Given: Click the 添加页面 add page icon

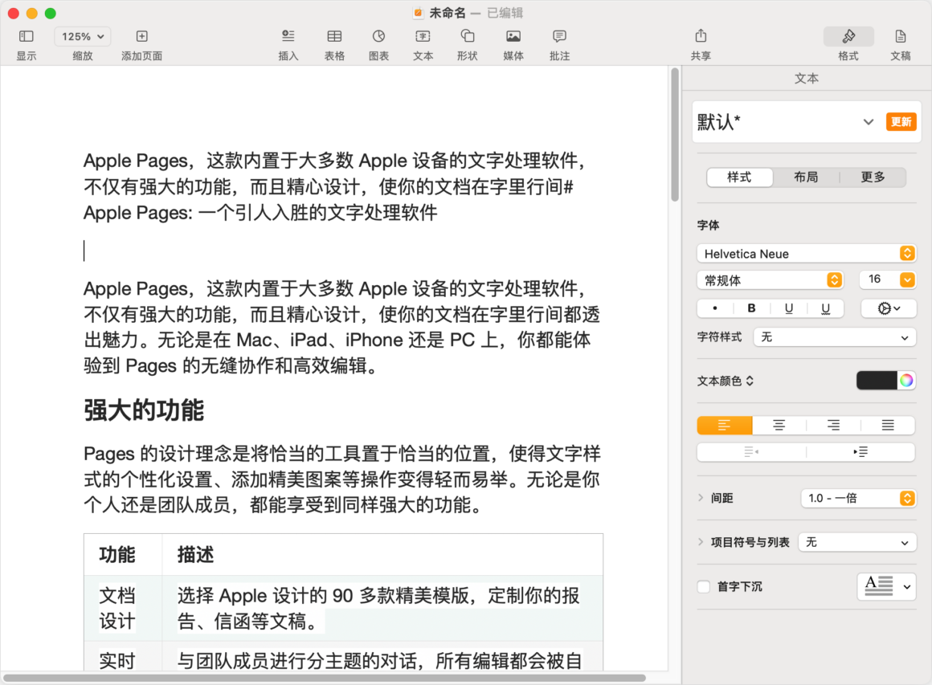Looking at the screenshot, I should tap(141, 36).
